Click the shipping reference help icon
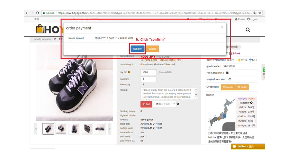Viewport: 289px width, 158px height. [251, 103]
